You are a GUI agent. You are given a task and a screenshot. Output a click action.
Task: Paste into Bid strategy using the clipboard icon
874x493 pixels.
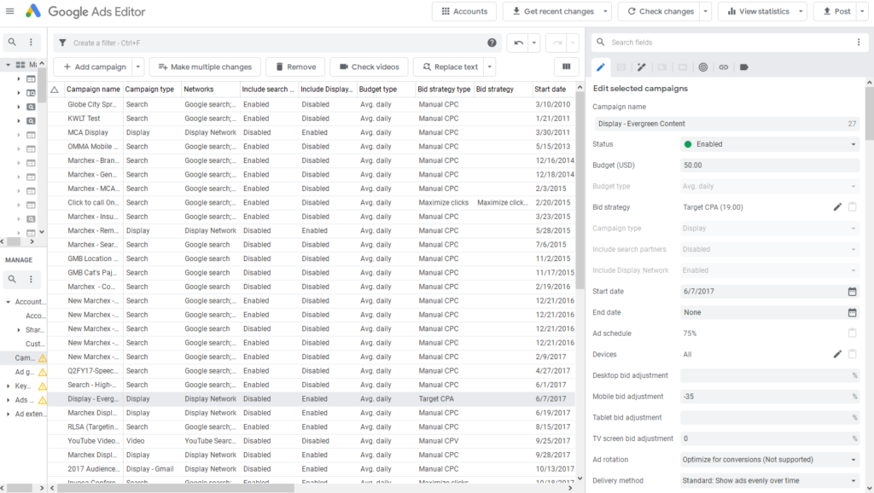pos(853,207)
